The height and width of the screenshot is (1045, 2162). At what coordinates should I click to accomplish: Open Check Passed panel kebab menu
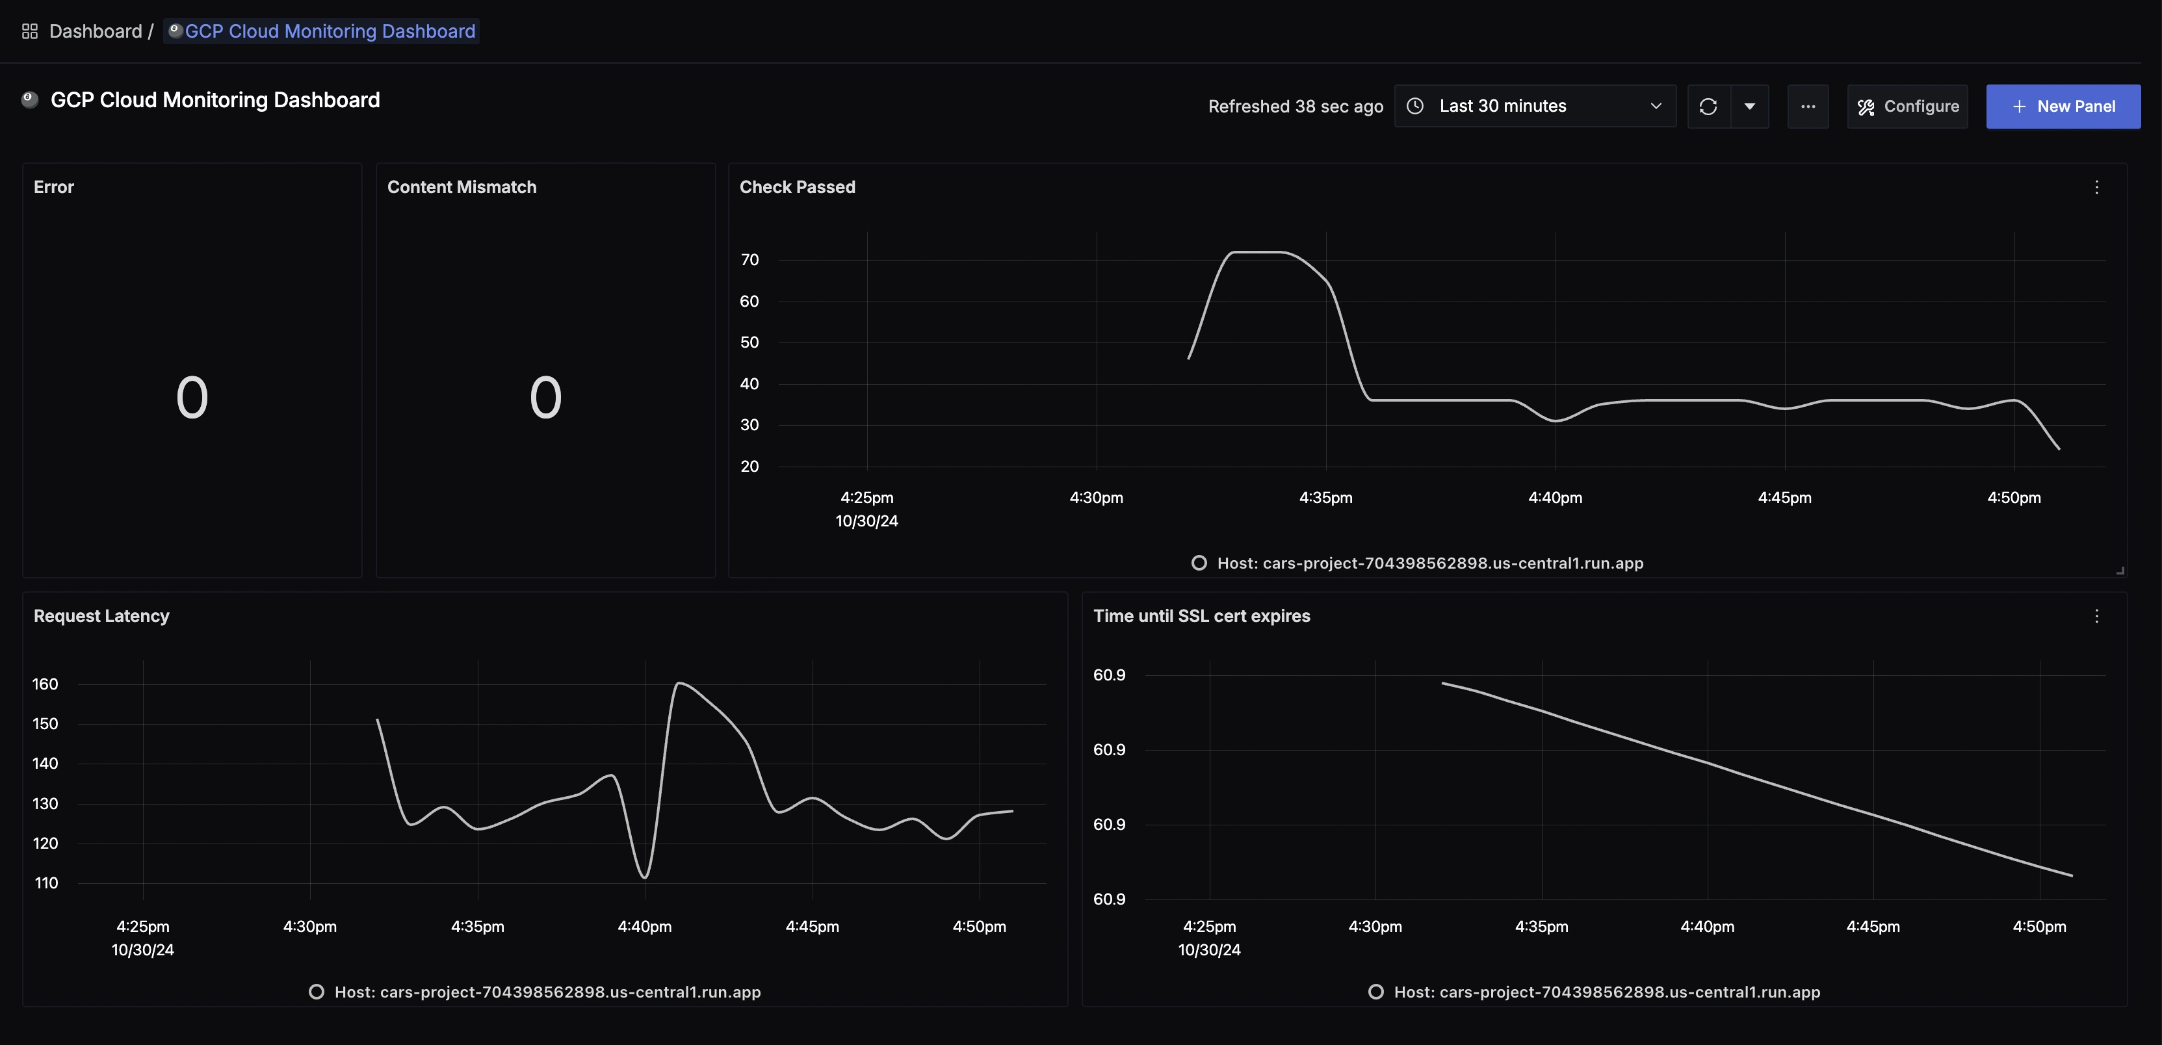tap(2096, 187)
